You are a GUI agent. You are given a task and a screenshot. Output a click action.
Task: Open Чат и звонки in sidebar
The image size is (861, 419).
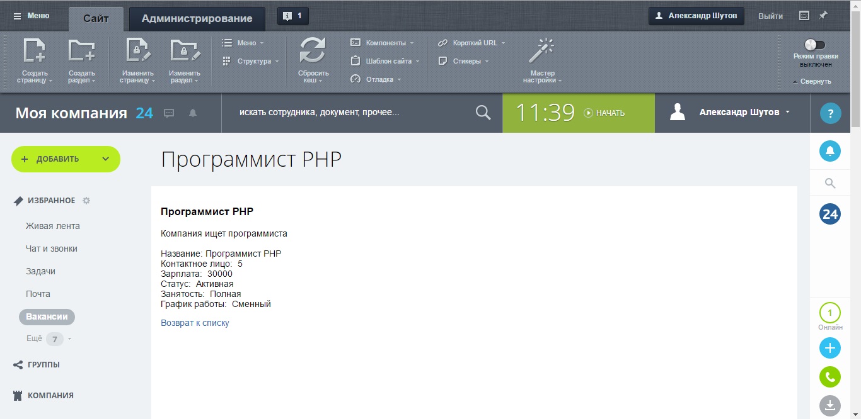(x=52, y=249)
